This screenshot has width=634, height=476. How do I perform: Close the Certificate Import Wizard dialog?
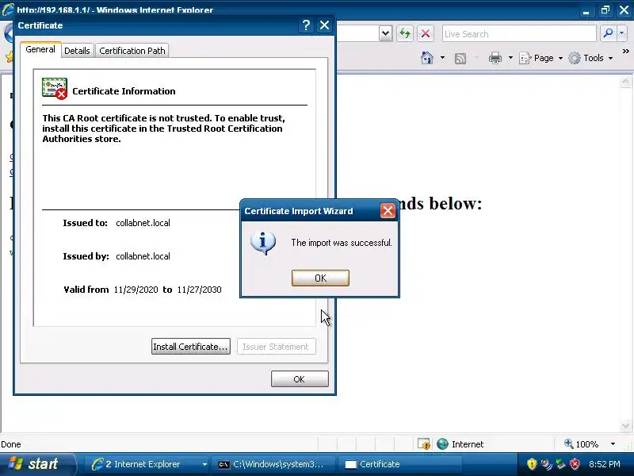(388, 210)
